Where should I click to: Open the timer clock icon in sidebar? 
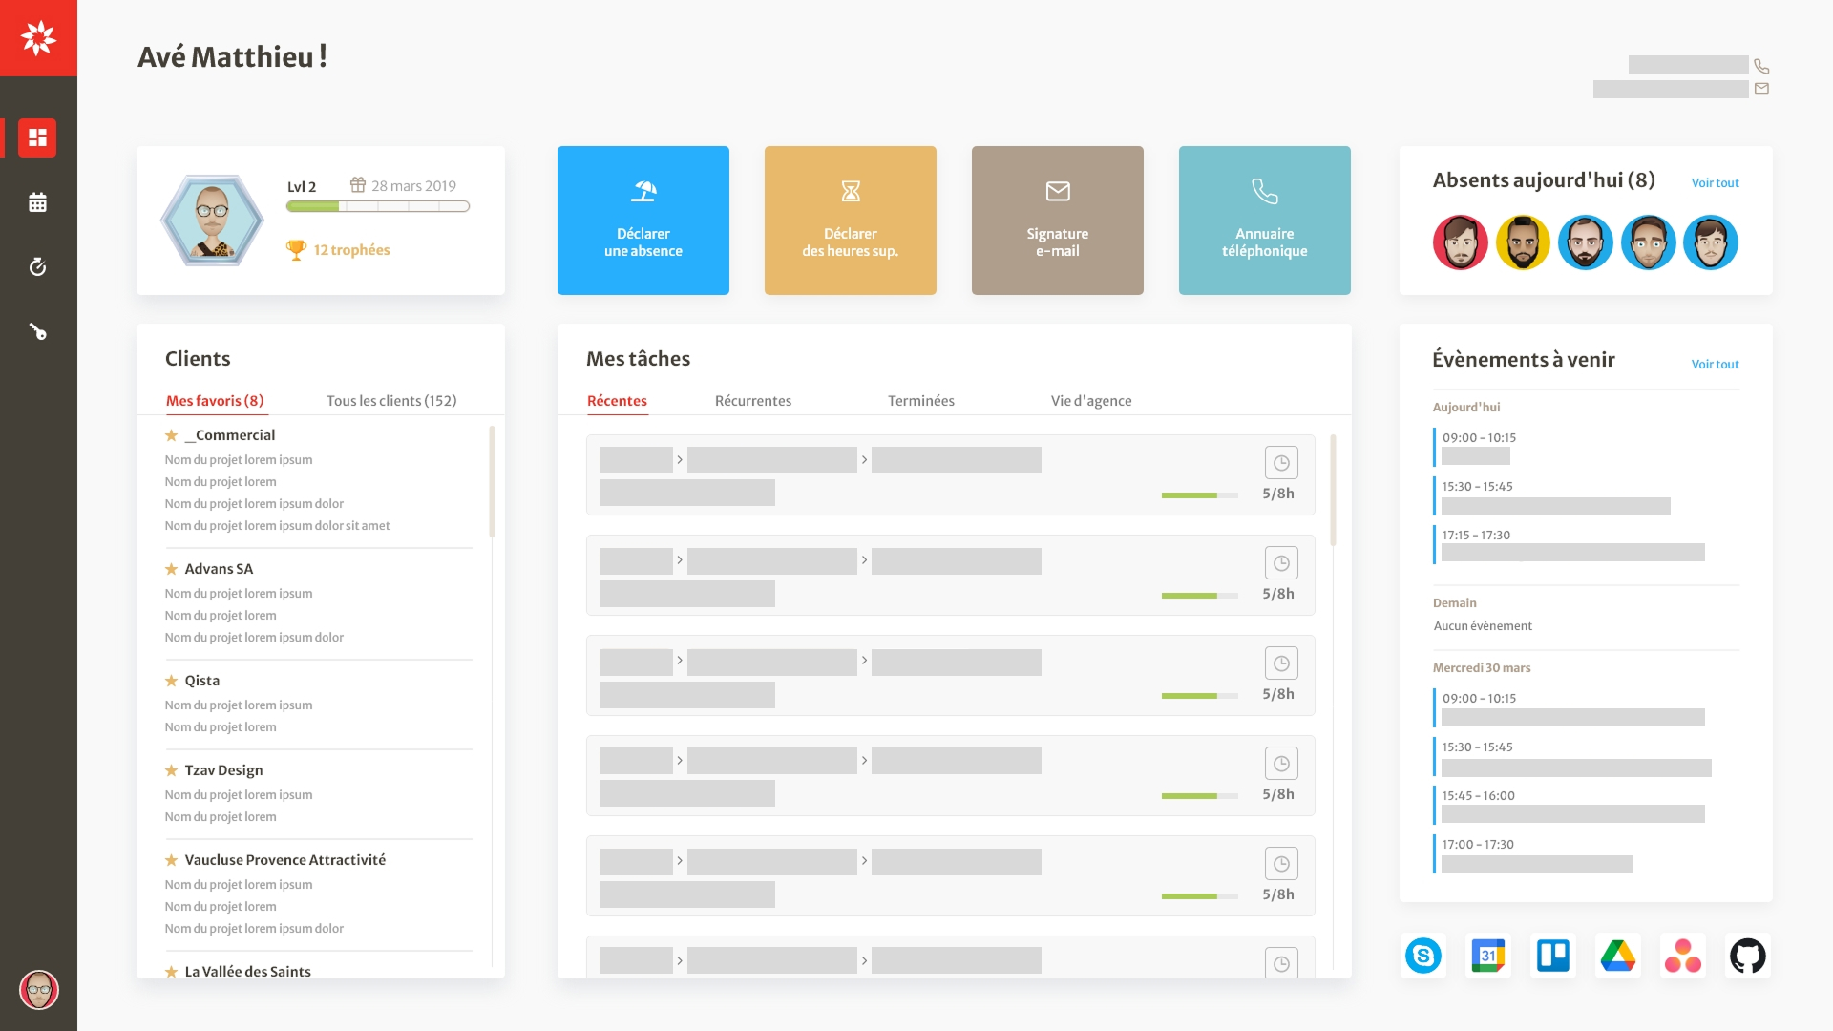point(37,267)
